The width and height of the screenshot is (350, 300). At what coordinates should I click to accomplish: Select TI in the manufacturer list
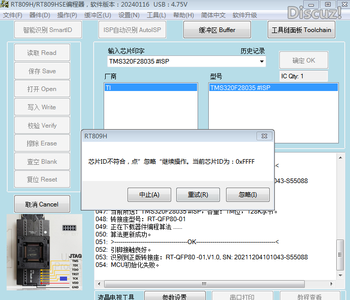(150, 87)
